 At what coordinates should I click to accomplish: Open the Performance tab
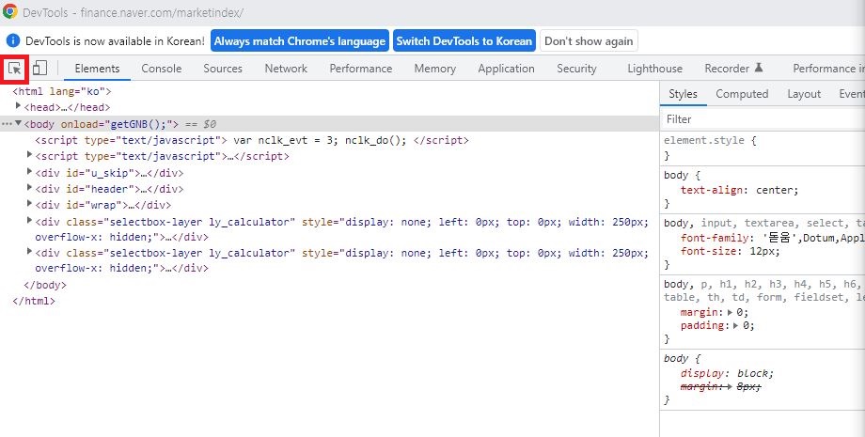pos(361,69)
